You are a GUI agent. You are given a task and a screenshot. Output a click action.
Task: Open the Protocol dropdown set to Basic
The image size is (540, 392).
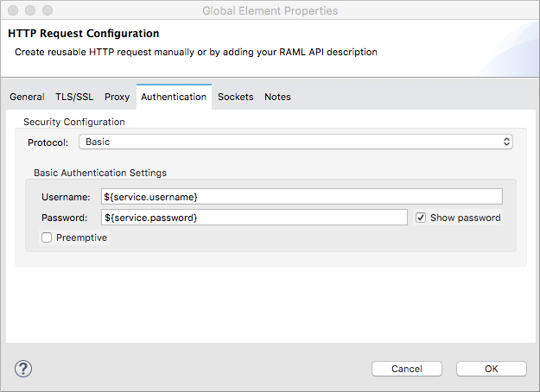pyautogui.click(x=295, y=142)
